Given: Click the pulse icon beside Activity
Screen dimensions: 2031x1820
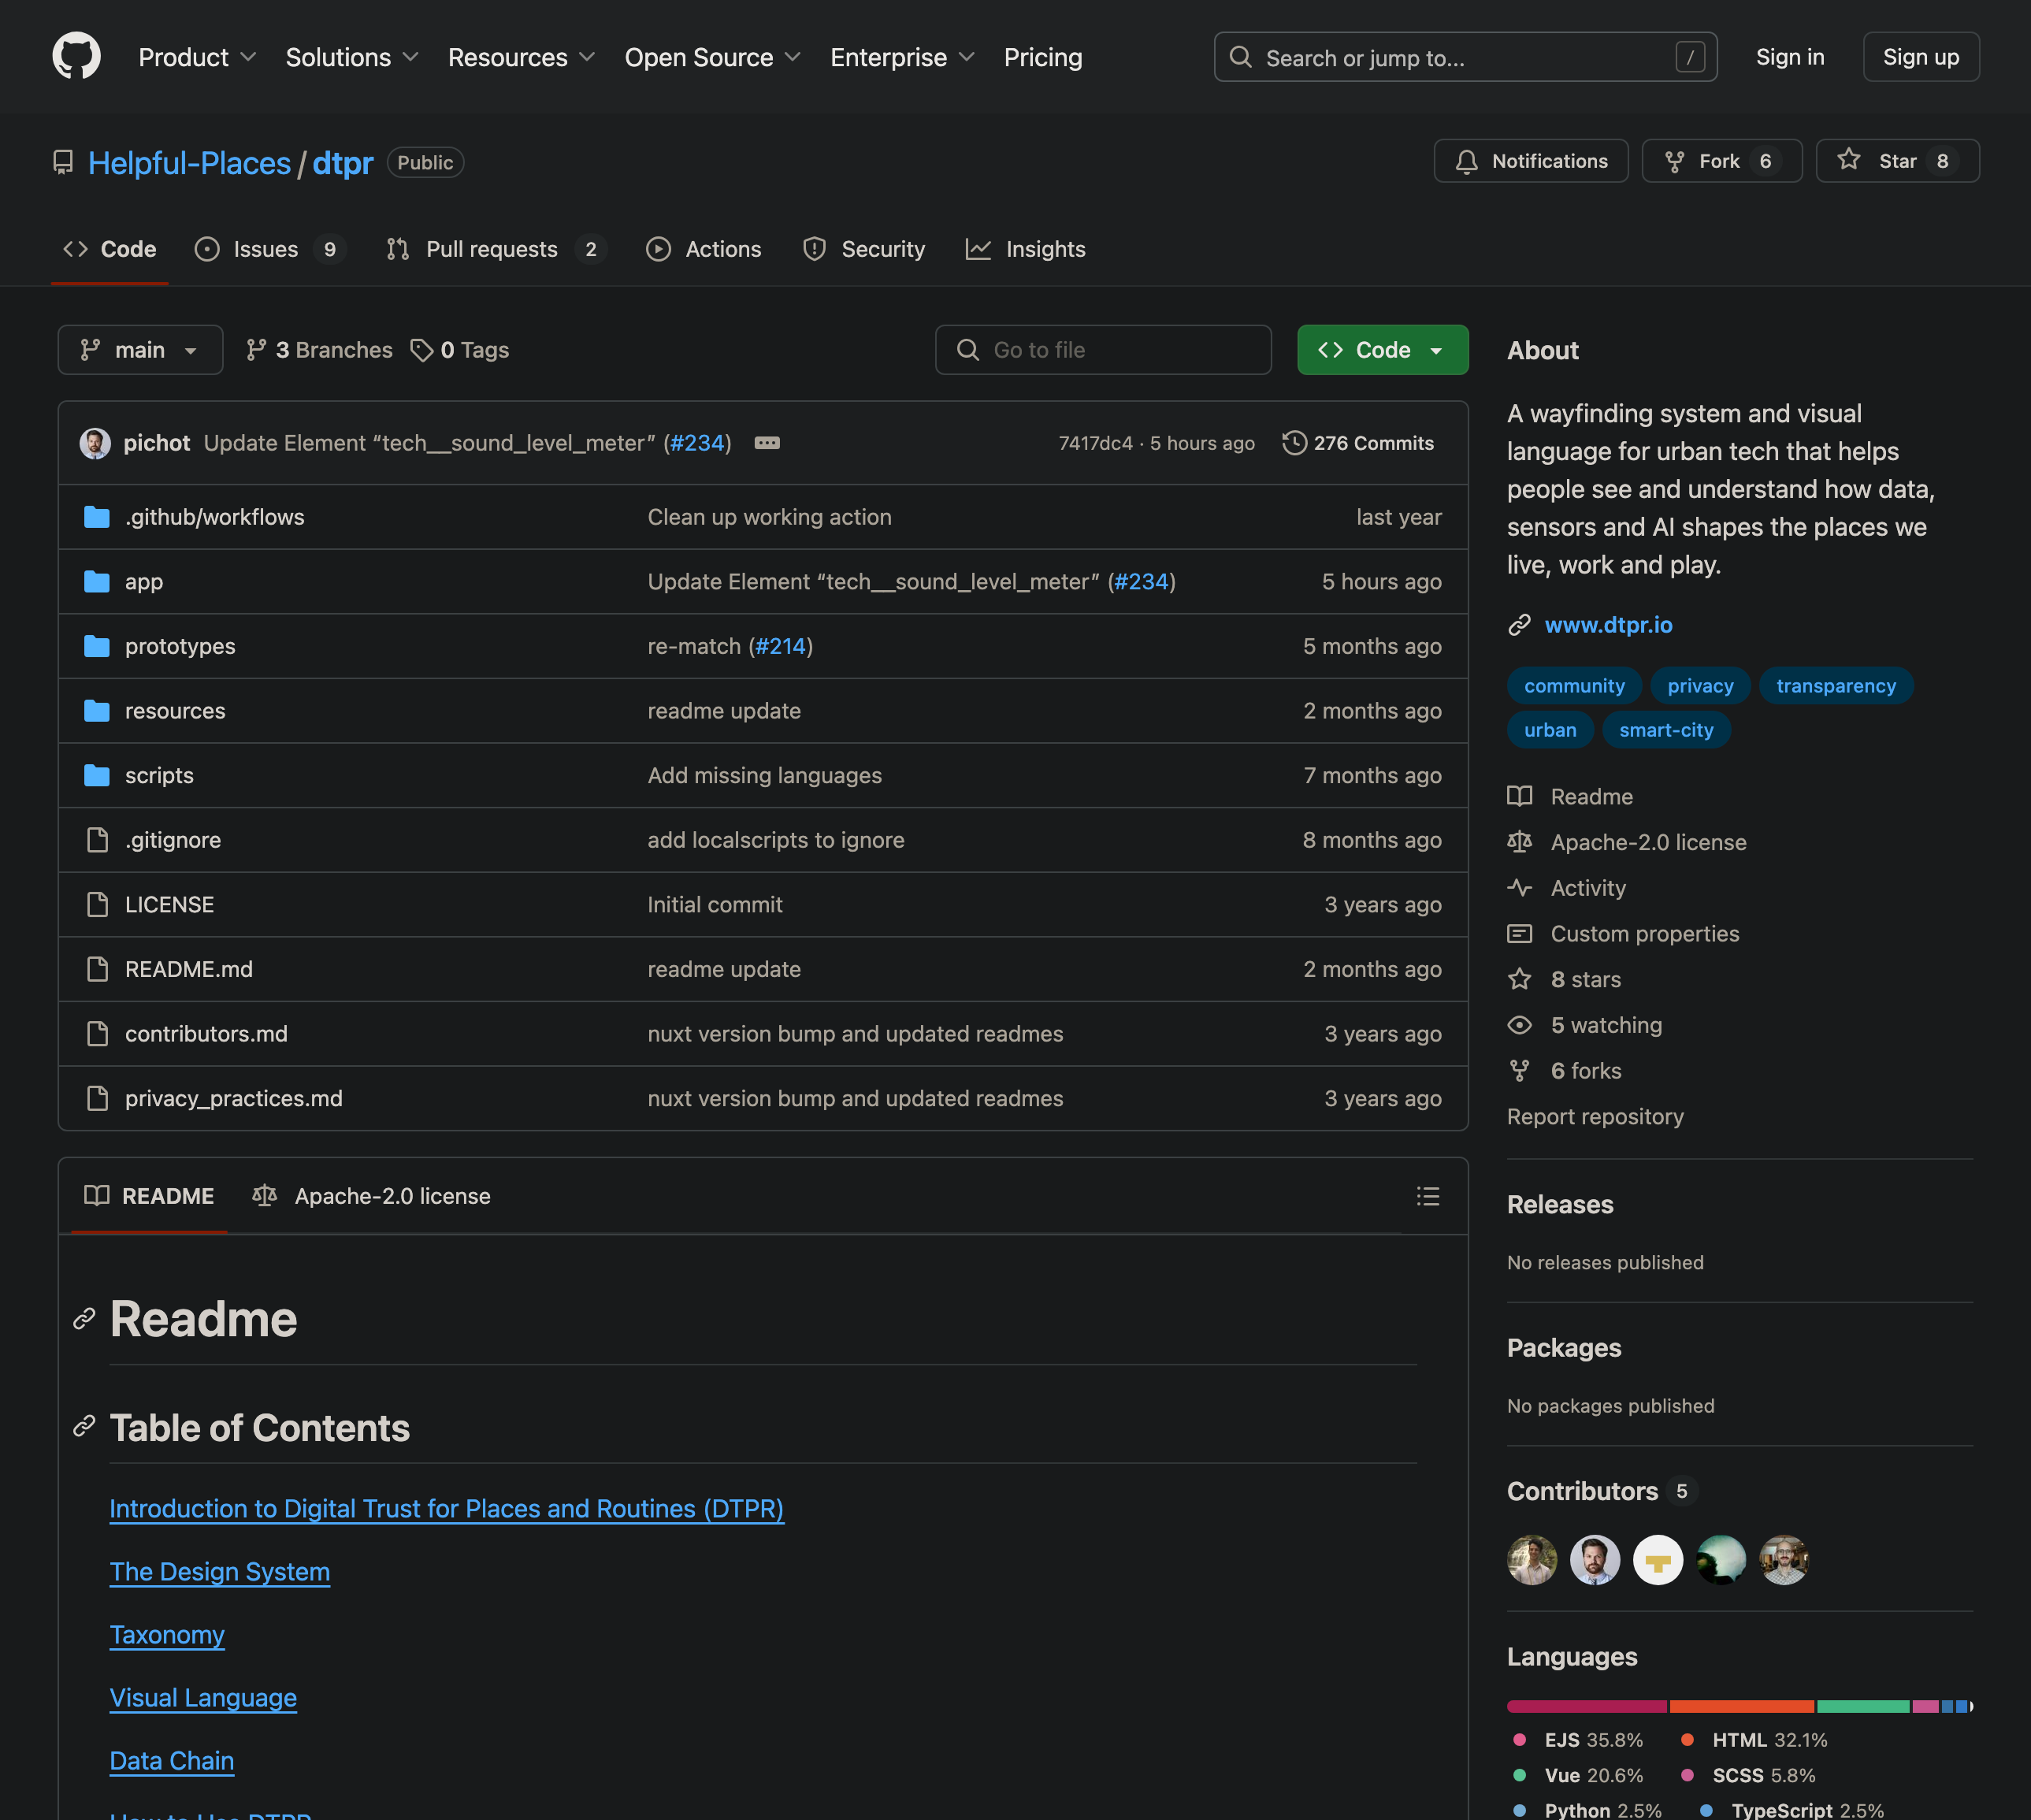Looking at the screenshot, I should [1519, 888].
